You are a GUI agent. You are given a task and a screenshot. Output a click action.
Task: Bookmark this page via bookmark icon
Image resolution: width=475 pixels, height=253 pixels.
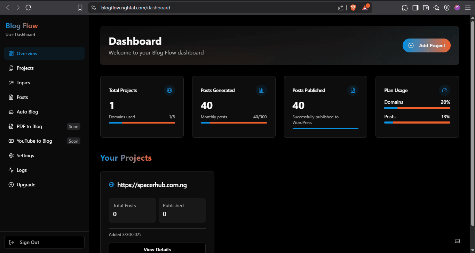(80, 8)
